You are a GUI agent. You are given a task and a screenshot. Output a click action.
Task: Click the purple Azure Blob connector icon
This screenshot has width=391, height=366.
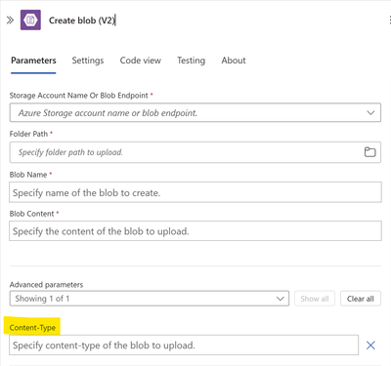[x=30, y=20]
